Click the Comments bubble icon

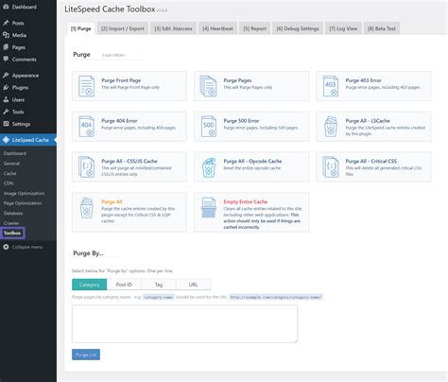(6, 59)
